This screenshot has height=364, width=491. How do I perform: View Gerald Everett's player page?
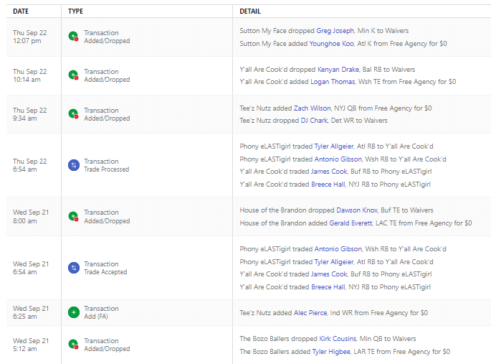355,223
